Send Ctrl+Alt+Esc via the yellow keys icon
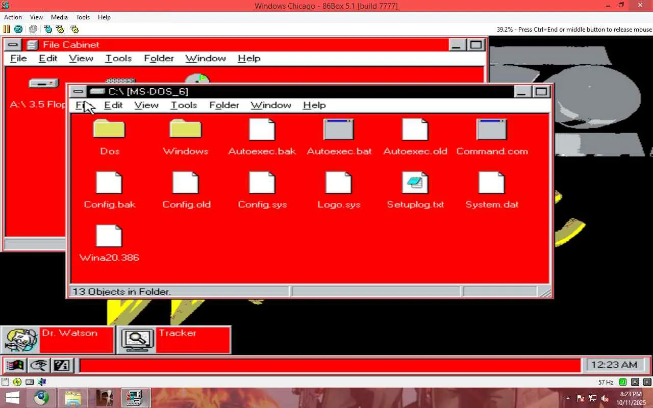 [x=60, y=29]
